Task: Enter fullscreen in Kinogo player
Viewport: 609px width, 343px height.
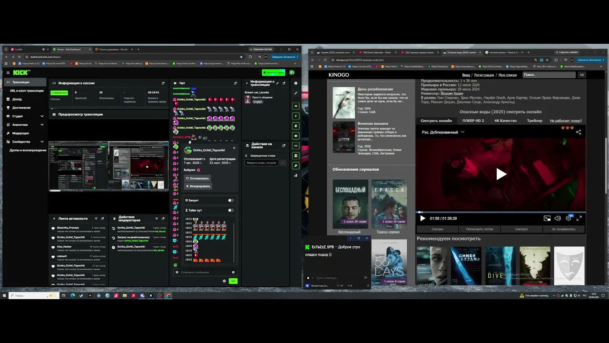Action: click(x=579, y=218)
